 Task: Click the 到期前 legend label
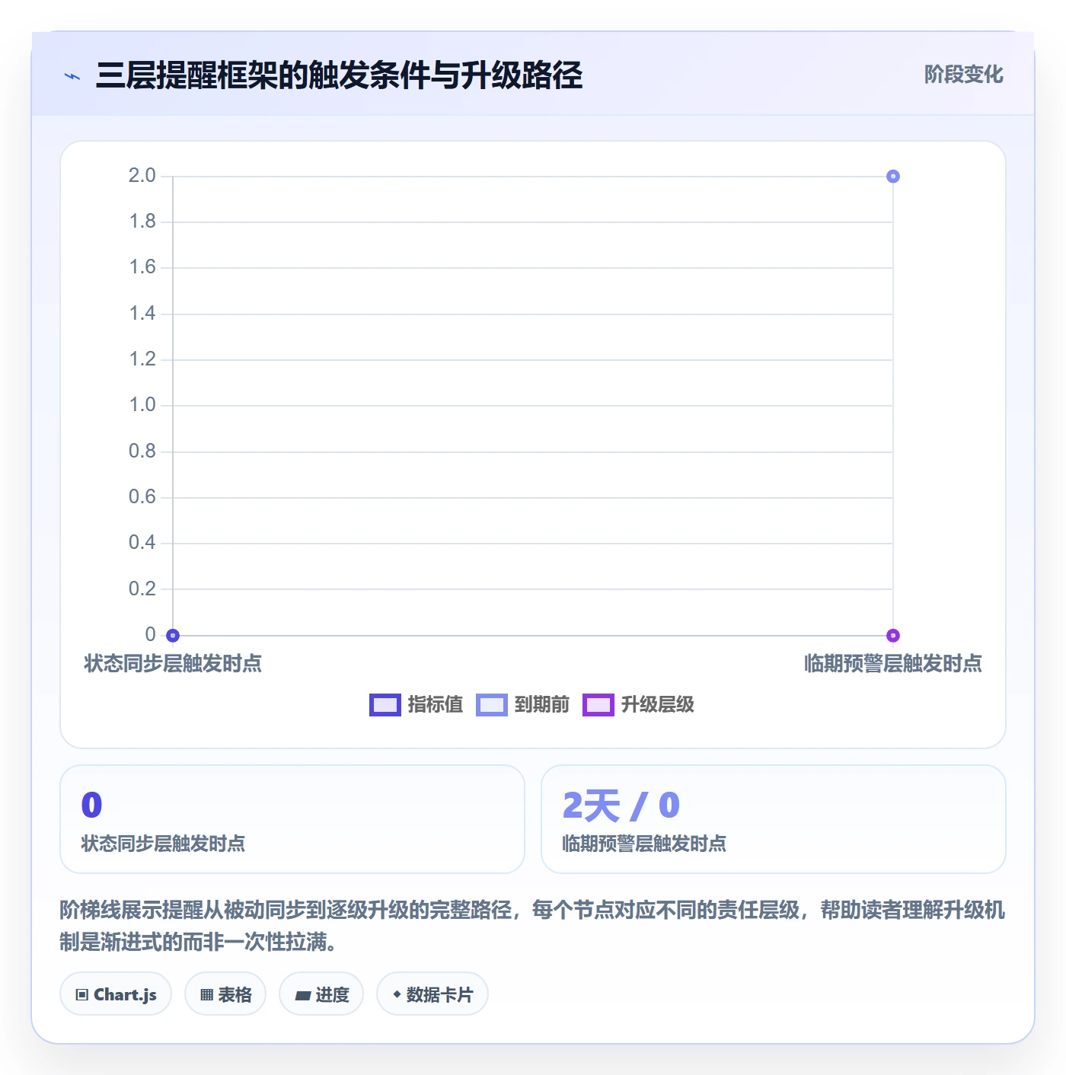click(x=542, y=705)
